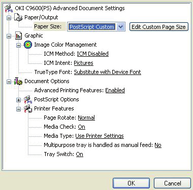Change the ICM Method value ICM Disabled
Screen dimensions: 193x190
(92, 54)
